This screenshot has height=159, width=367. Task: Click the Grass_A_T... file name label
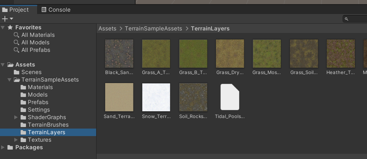click(156, 73)
